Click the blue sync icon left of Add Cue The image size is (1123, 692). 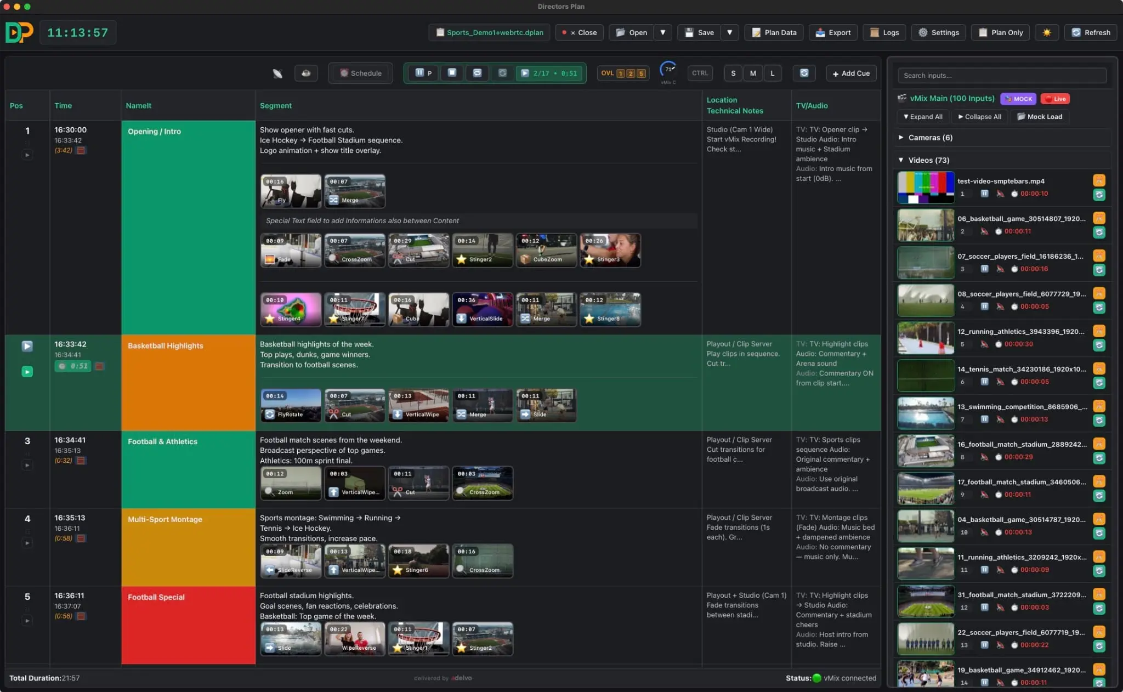click(x=804, y=73)
